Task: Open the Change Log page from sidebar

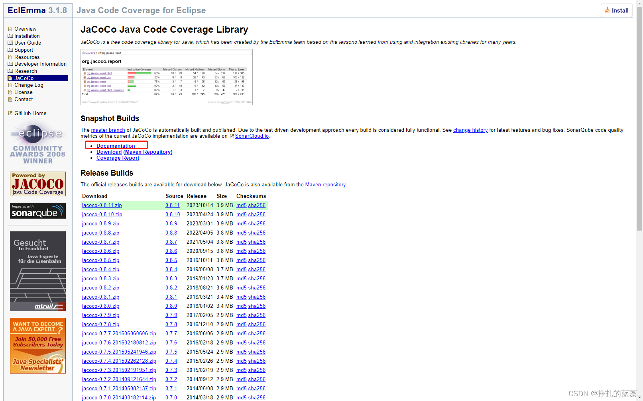Action: pyautogui.click(x=29, y=85)
